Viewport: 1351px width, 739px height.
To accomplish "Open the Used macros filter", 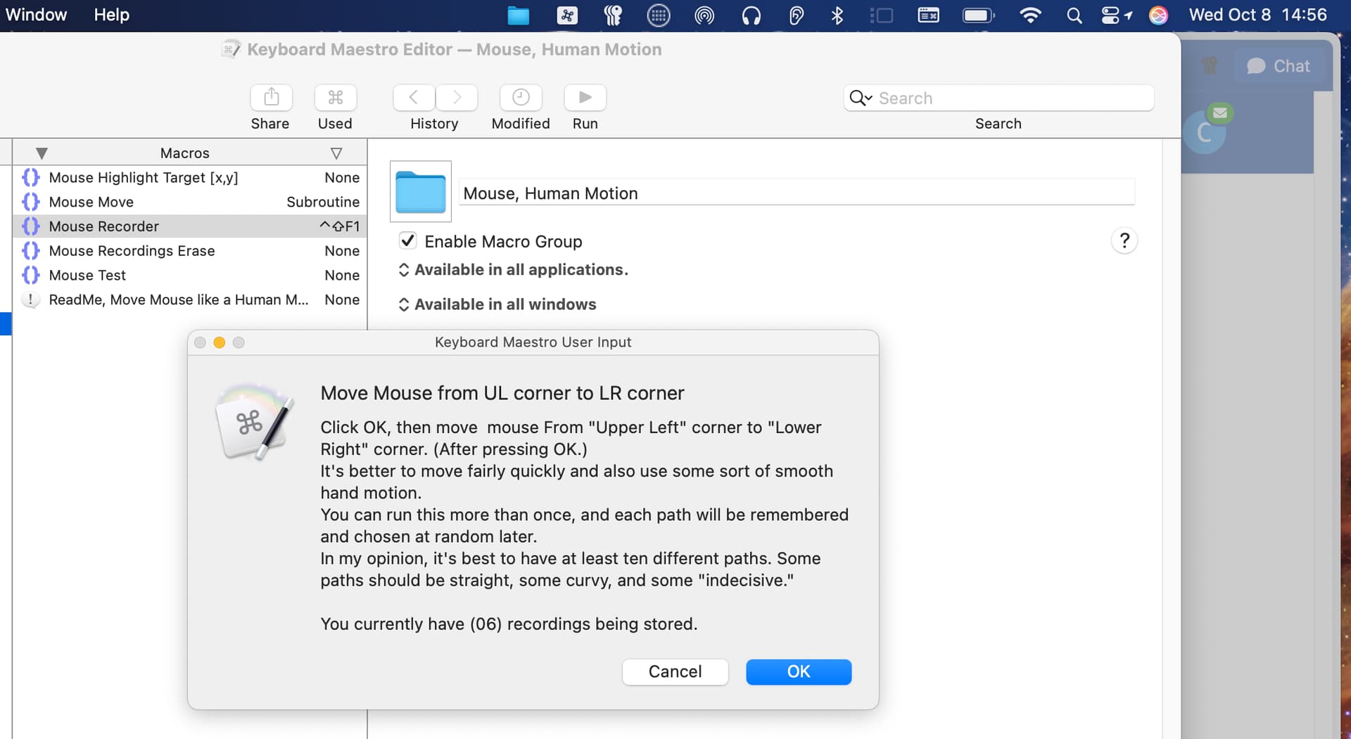I will click(335, 98).
